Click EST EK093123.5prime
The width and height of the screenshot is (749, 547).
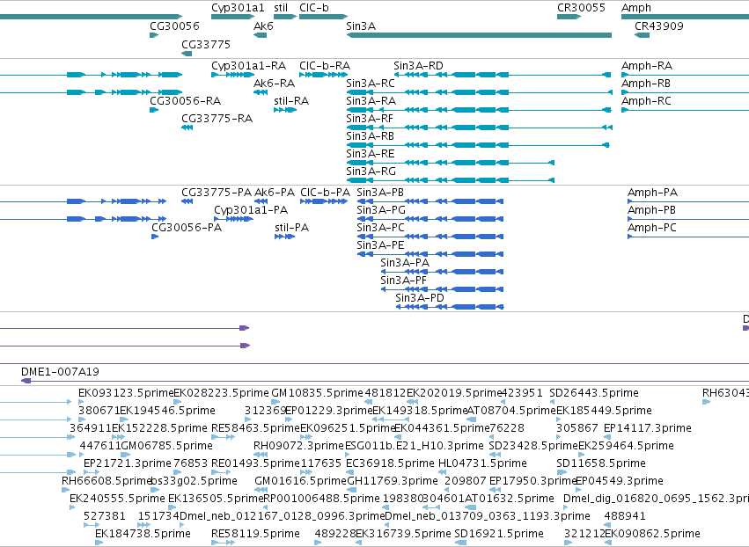click(x=126, y=393)
